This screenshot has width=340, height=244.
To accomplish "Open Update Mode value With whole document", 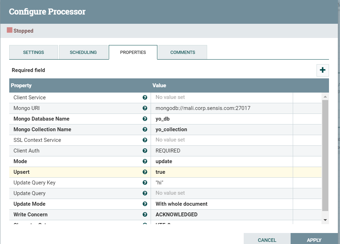I will [x=222, y=204].
